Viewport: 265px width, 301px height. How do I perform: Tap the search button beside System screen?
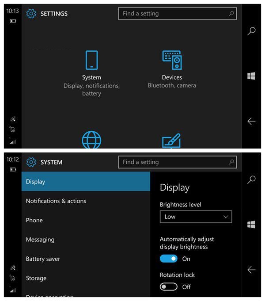pyautogui.click(x=251, y=180)
